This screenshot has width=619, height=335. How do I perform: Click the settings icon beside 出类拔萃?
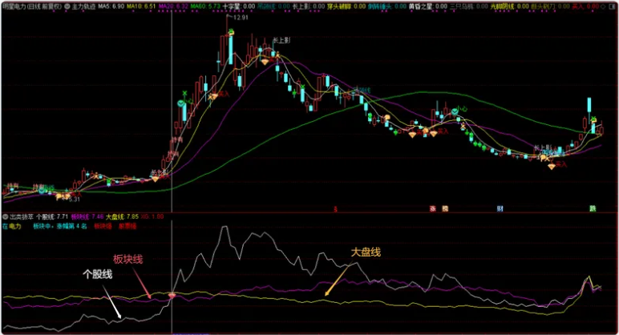(6, 216)
